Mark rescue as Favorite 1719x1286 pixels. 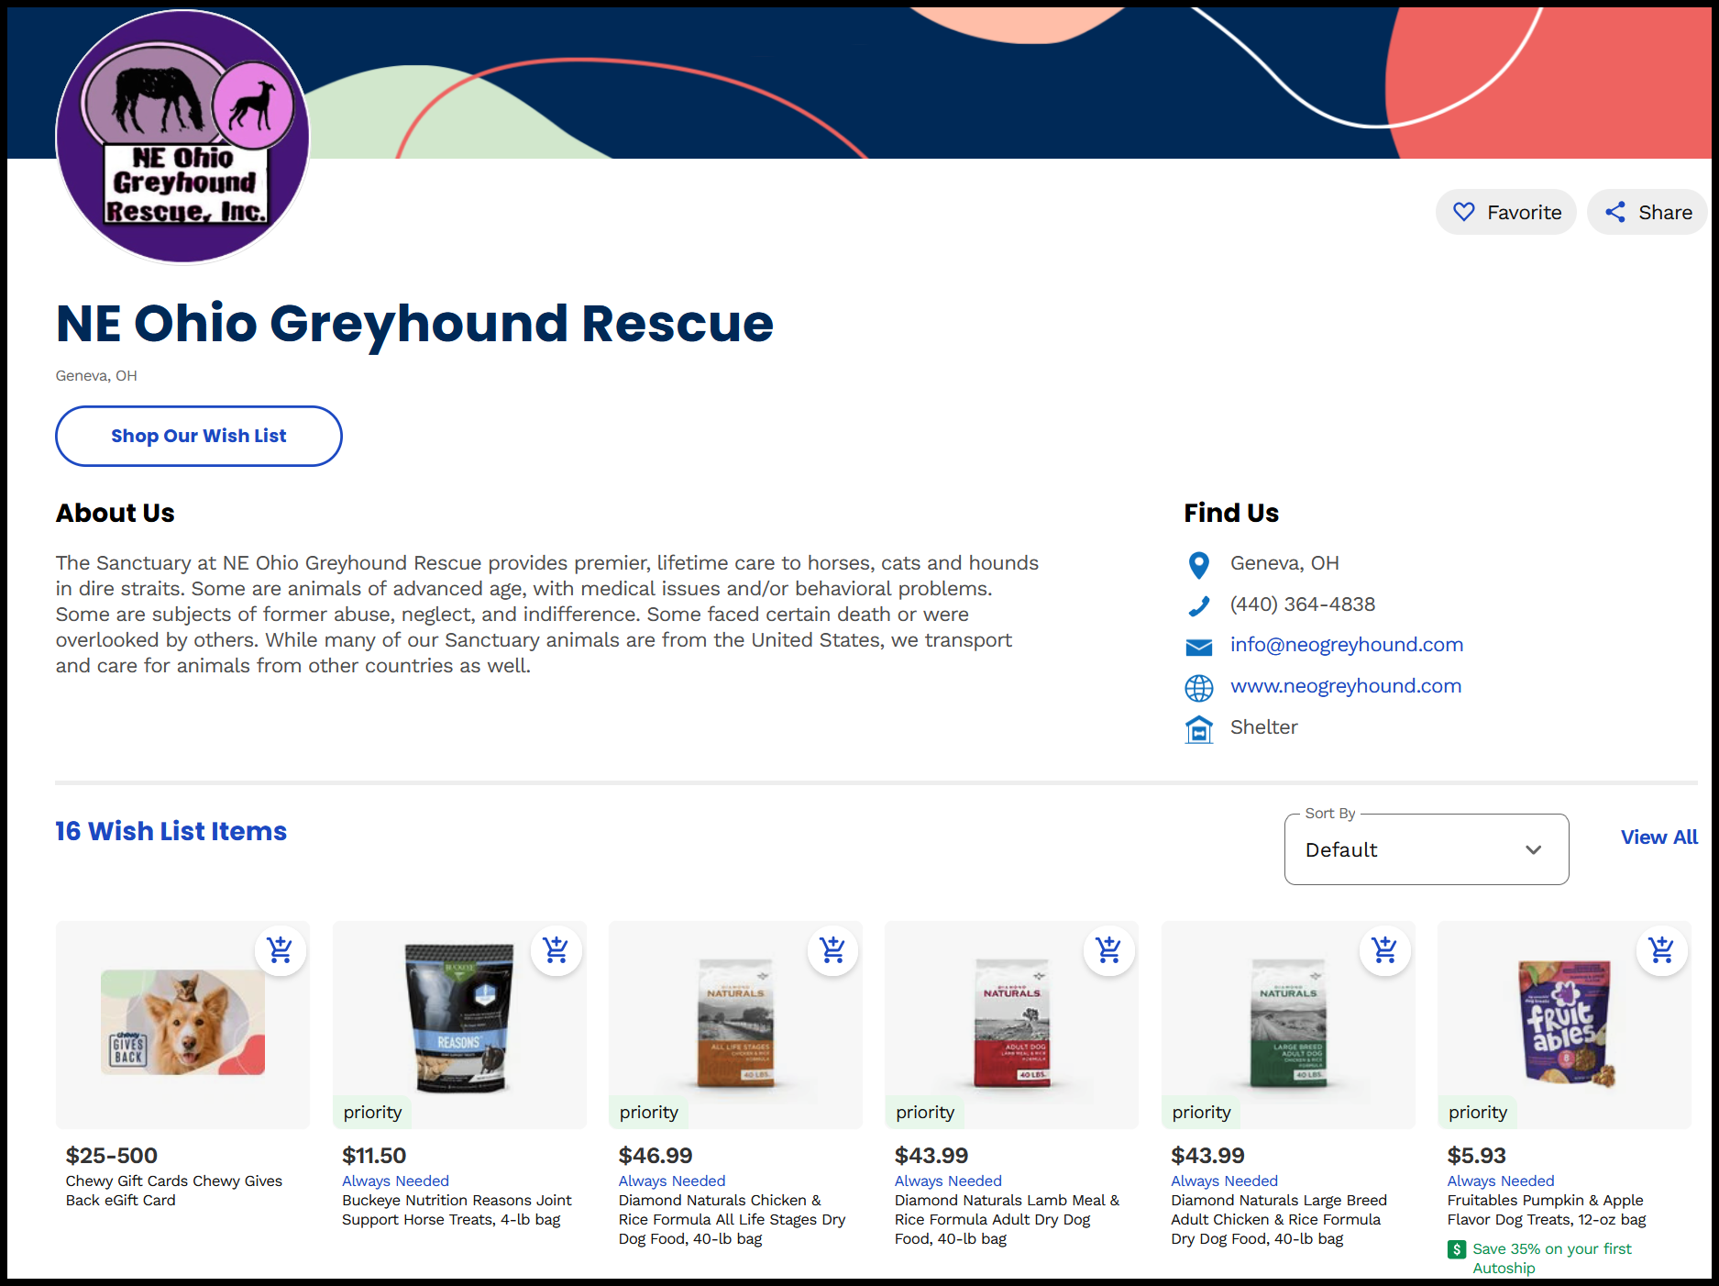(1506, 212)
